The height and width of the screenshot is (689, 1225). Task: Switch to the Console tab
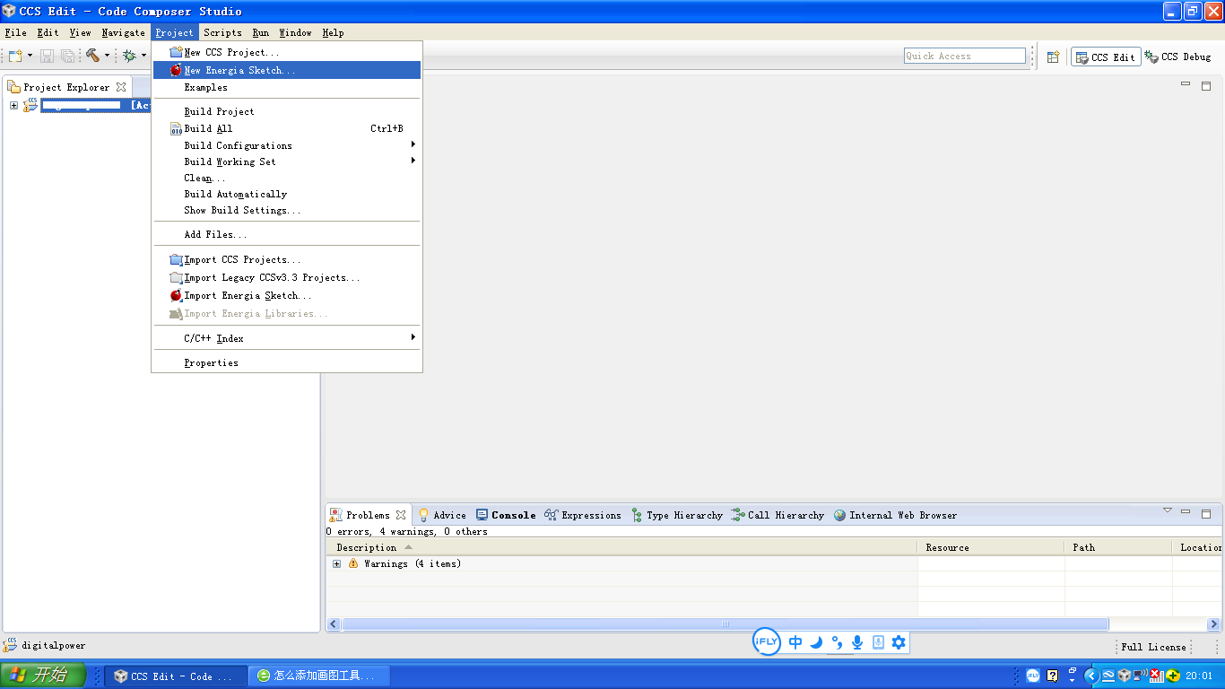(506, 515)
